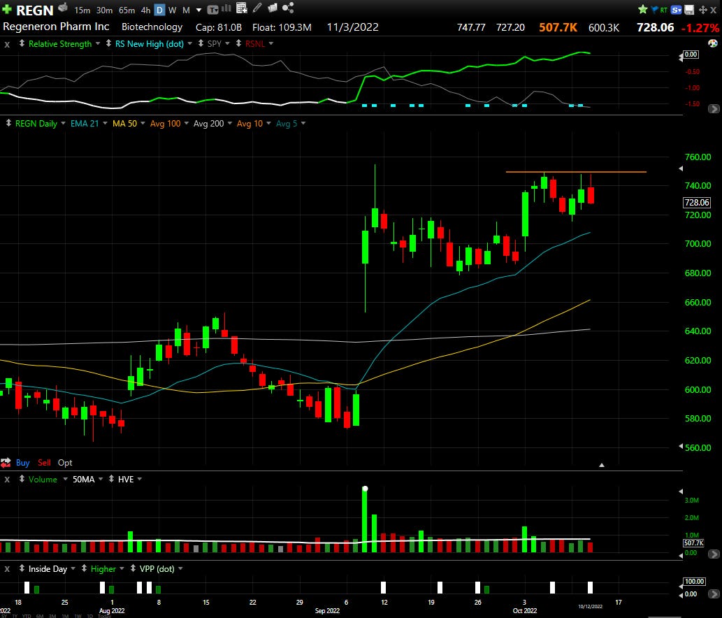Expand 50MA volume dropdown
Screen dimensions: 722x618
click(x=101, y=480)
